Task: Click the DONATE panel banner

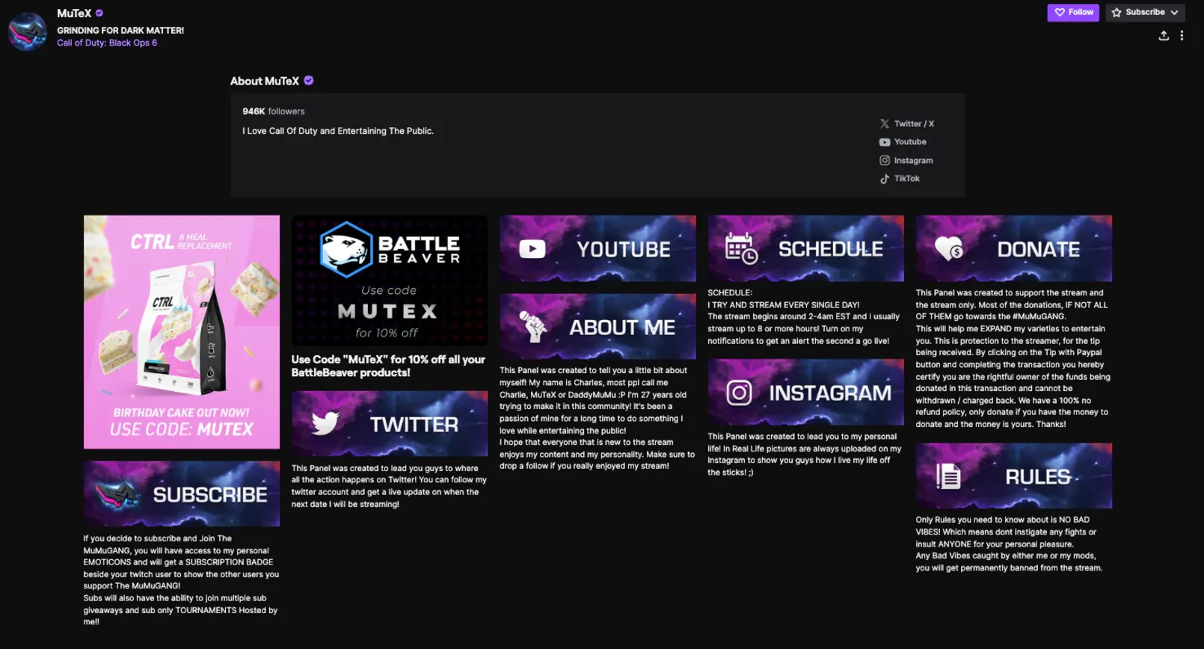Action: pos(1013,248)
